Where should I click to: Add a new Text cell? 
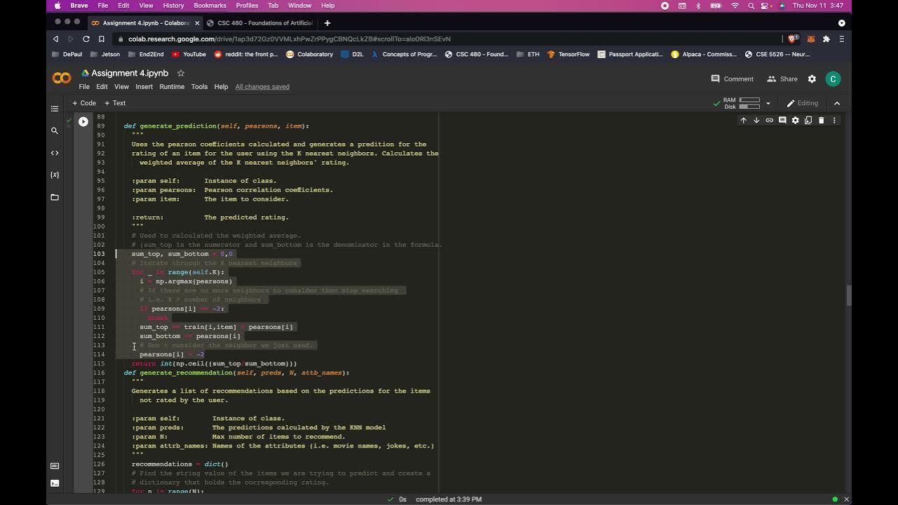point(115,103)
